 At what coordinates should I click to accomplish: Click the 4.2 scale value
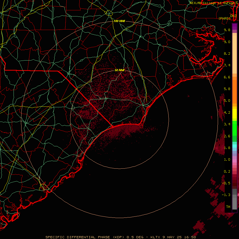tap(227, 113)
